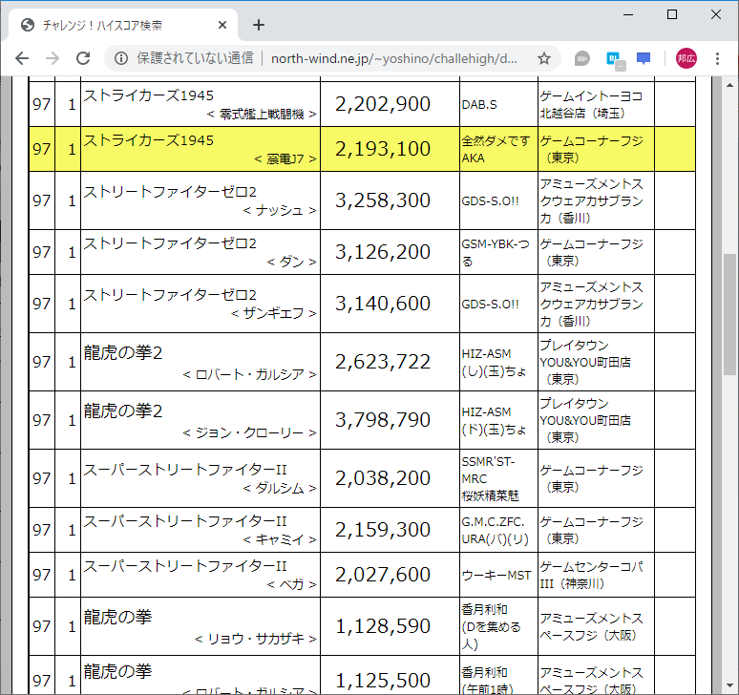739x695 pixels.
Task: Click score 2,623,722
Action: click(383, 362)
